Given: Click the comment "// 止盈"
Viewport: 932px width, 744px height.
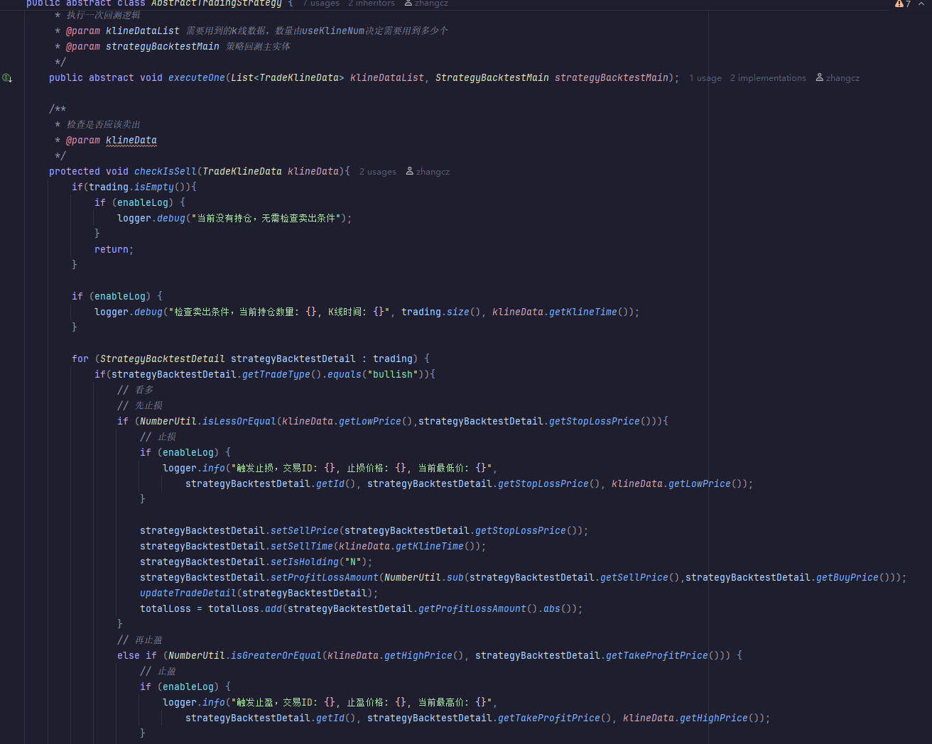Looking at the screenshot, I should click(158, 672).
